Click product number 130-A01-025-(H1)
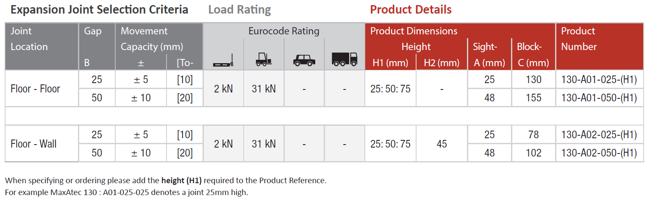650x201 pixels. click(599, 80)
